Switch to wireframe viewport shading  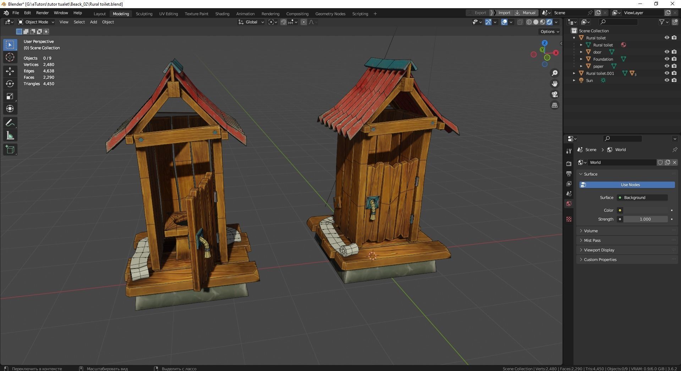tap(529, 22)
